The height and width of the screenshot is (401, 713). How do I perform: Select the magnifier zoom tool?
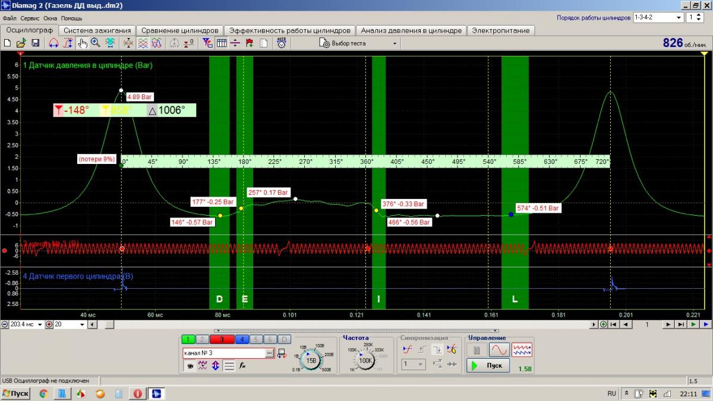pyautogui.click(x=96, y=43)
